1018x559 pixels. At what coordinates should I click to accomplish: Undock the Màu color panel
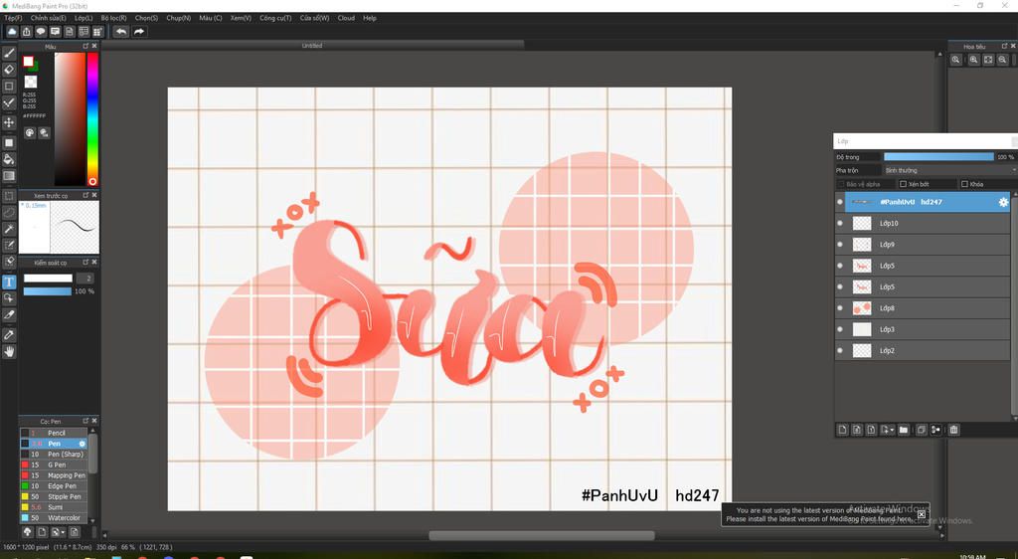tap(85, 46)
